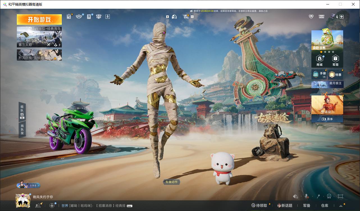Click the magic wand effects icon
The image size is (360, 211).
pyautogui.click(x=318, y=196)
